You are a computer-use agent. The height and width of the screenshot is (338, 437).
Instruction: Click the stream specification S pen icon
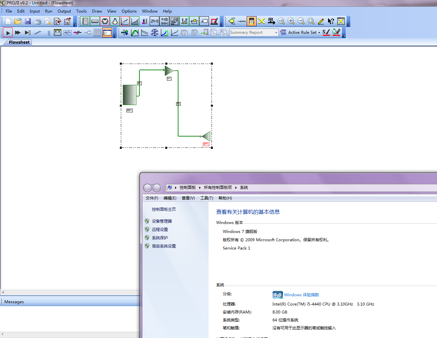coord(326,32)
